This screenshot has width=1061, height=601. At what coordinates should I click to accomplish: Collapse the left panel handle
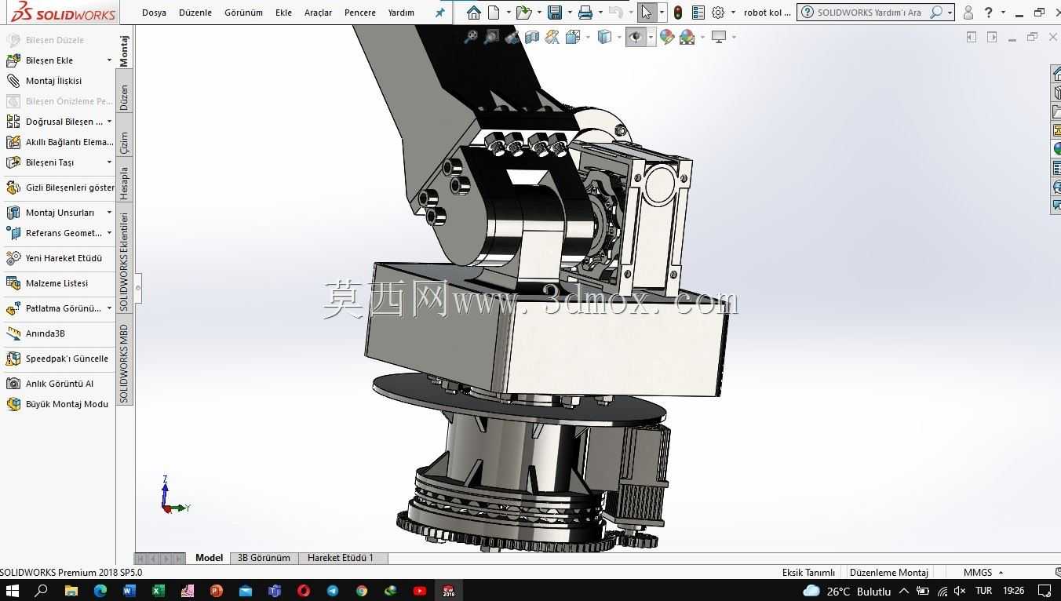[x=138, y=287]
